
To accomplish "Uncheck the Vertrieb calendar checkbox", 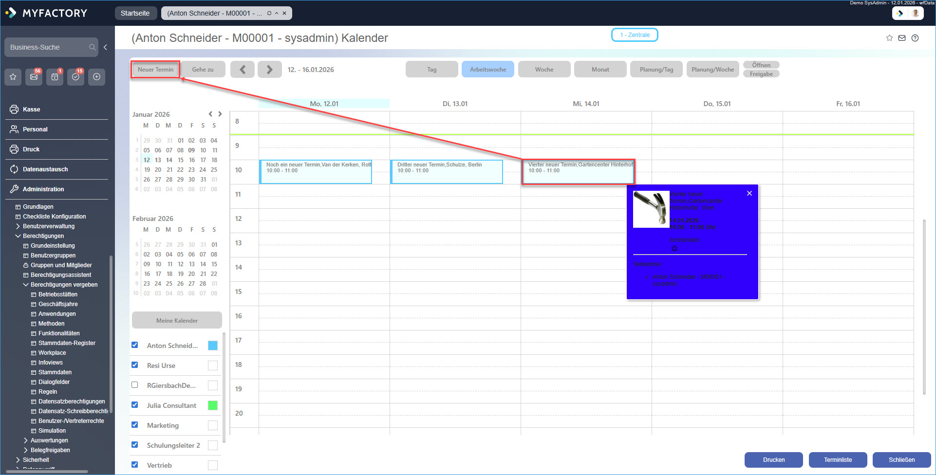I will (135, 465).
